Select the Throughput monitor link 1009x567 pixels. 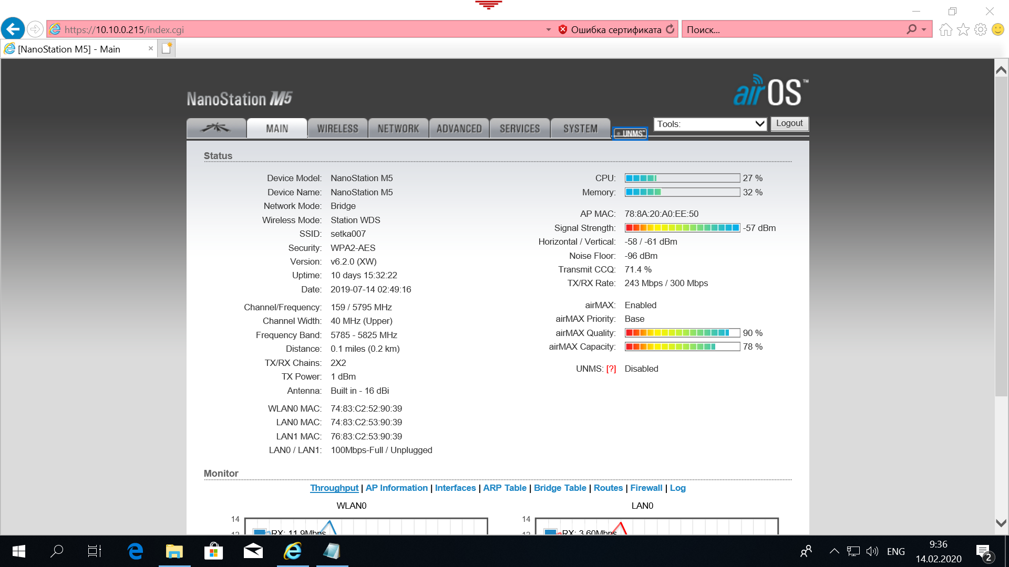click(x=334, y=488)
